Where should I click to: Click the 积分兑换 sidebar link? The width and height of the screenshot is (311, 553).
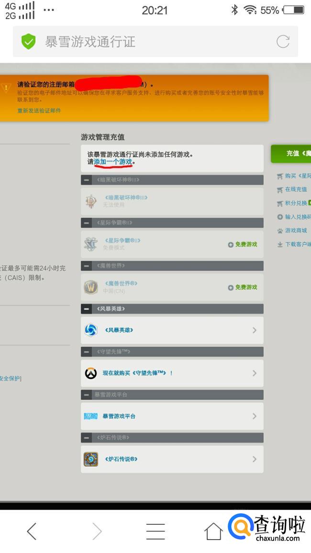click(296, 203)
